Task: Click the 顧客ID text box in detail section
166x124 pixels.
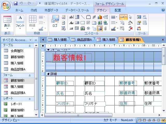Action: pyautogui.click(x=94, y=83)
